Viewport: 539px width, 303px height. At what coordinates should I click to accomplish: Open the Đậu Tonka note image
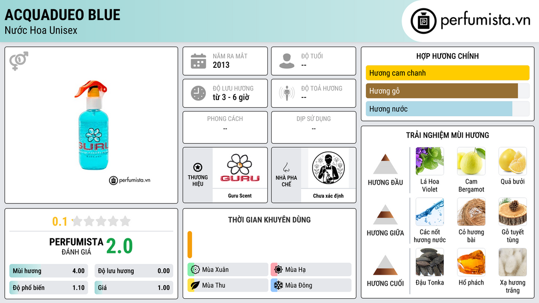(x=430, y=262)
